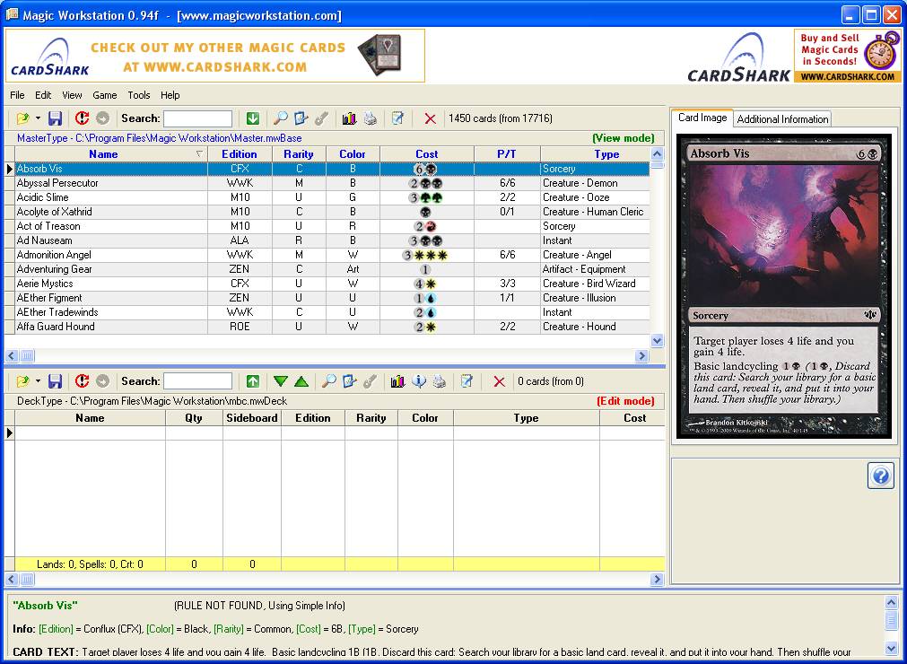Click the Sideboard column header in deck
The height and width of the screenshot is (664, 907).
point(251,417)
